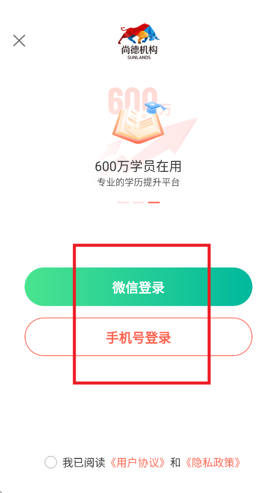Click the 600万学员在用 headline
277x493 pixels.
tap(138, 166)
